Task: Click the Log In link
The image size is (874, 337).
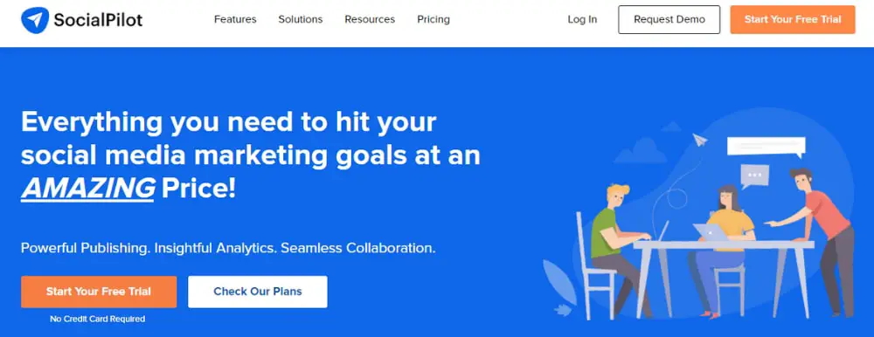Action: 582,19
